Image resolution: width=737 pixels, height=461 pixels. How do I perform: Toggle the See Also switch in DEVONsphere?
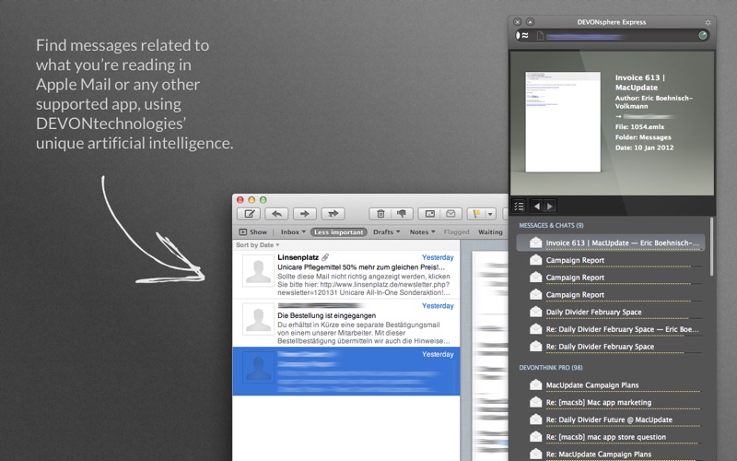[522, 35]
